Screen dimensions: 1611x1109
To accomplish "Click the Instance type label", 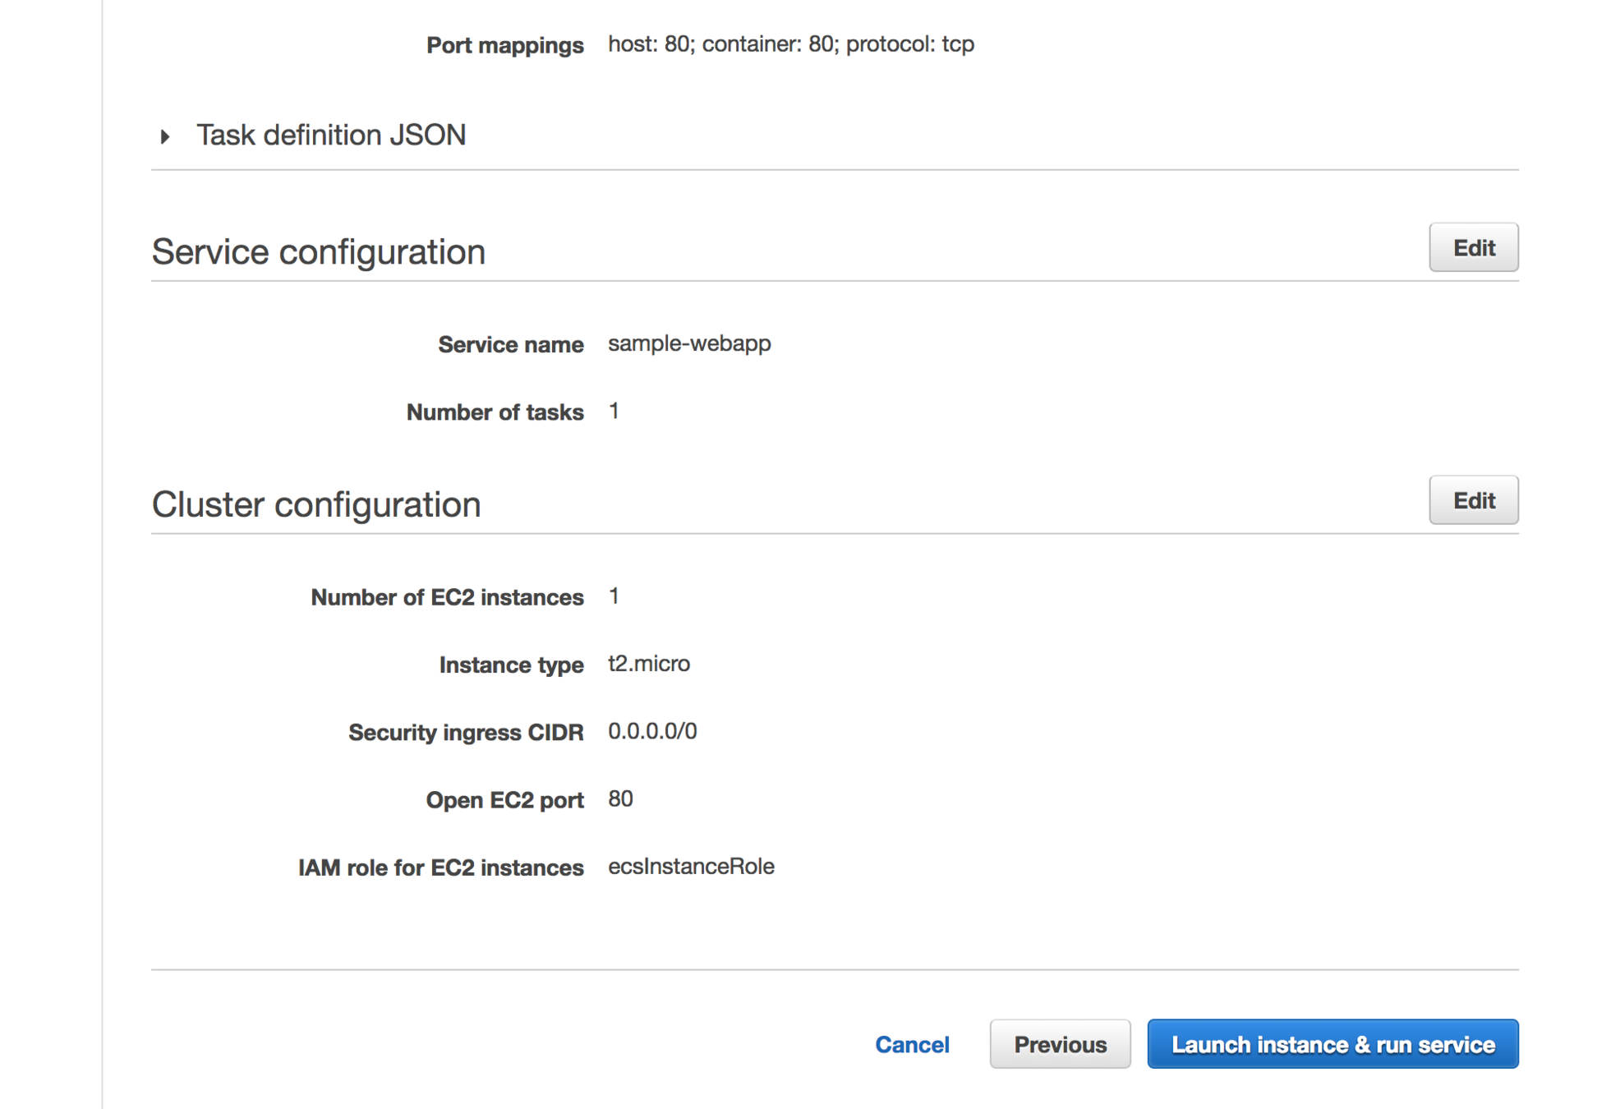I will click(x=510, y=665).
